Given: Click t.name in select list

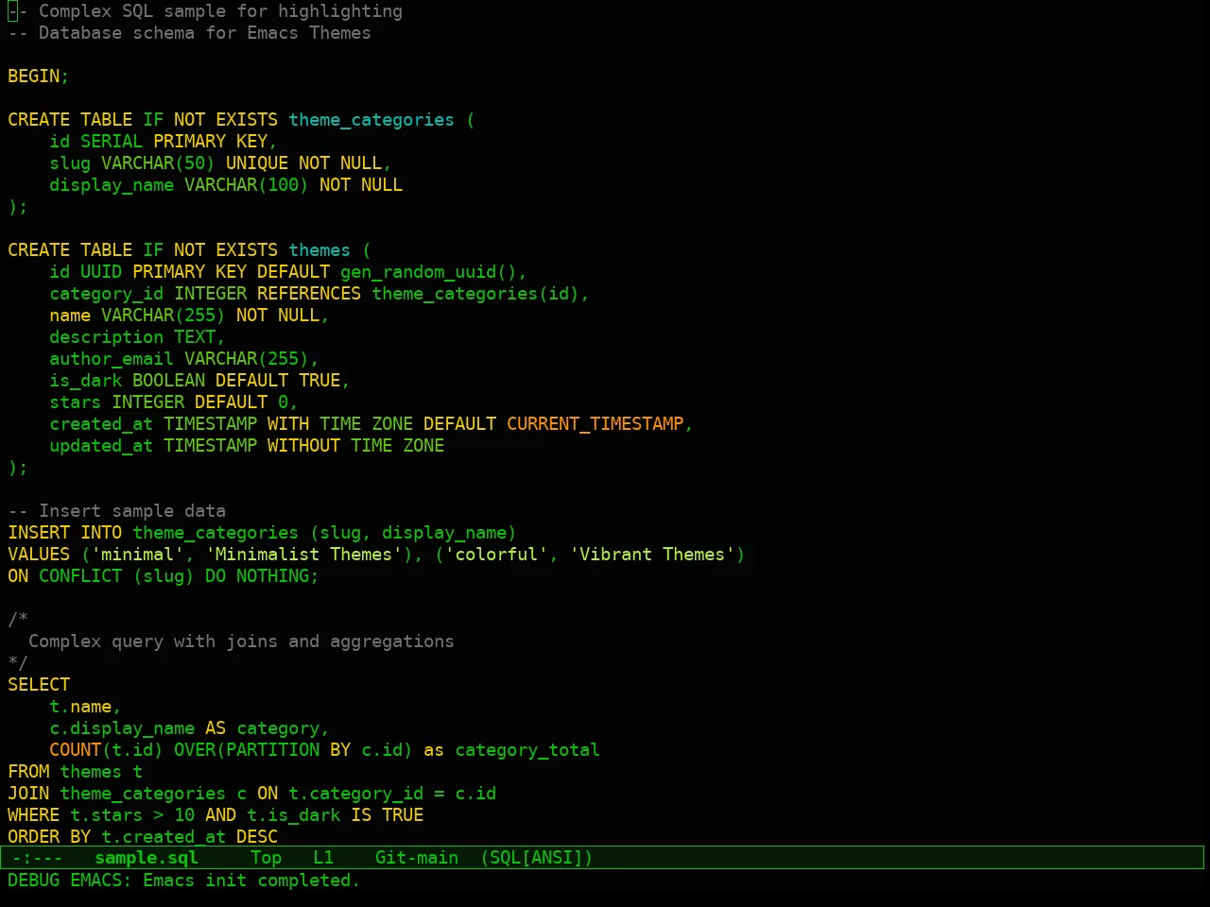Looking at the screenshot, I should point(80,707).
